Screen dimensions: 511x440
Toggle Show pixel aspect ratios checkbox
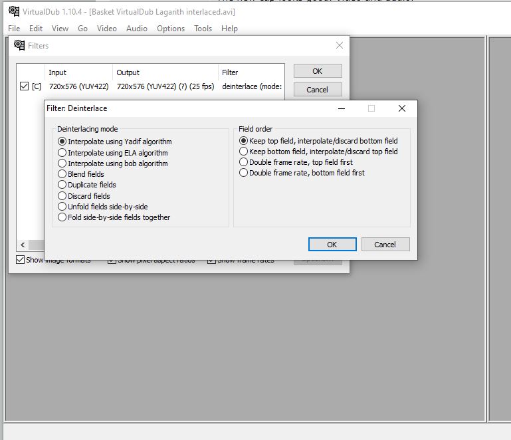pyautogui.click(x=112, y=261)
